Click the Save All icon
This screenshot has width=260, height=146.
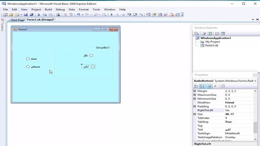32,15
